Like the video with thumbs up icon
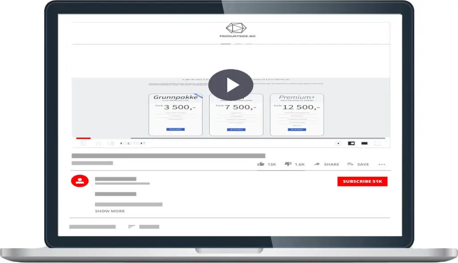The width and height of the screenshot is (458, 263). pos(261,164)
